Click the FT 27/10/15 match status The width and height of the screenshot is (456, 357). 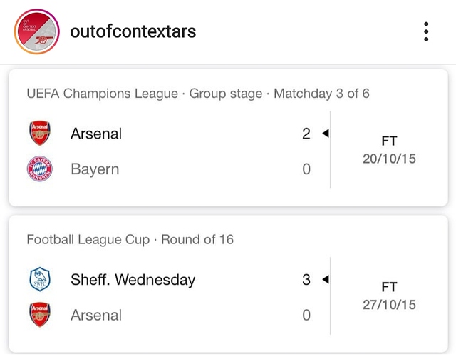(389, 296)
